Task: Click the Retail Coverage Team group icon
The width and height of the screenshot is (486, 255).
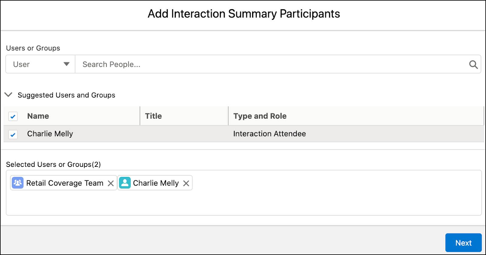Action: coord(18,183)
